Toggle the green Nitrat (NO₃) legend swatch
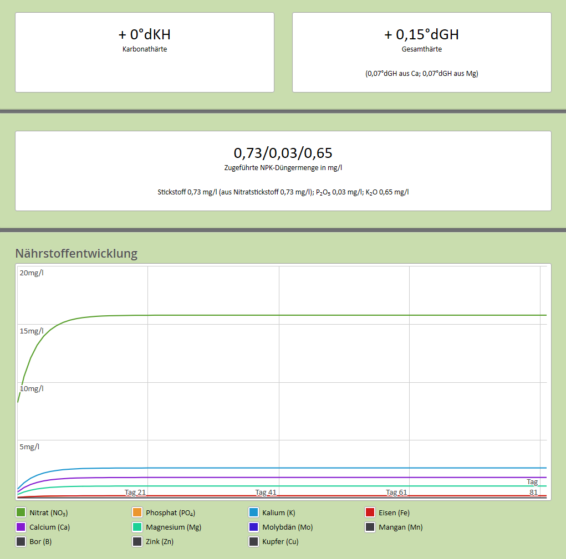 click(21, 512)
